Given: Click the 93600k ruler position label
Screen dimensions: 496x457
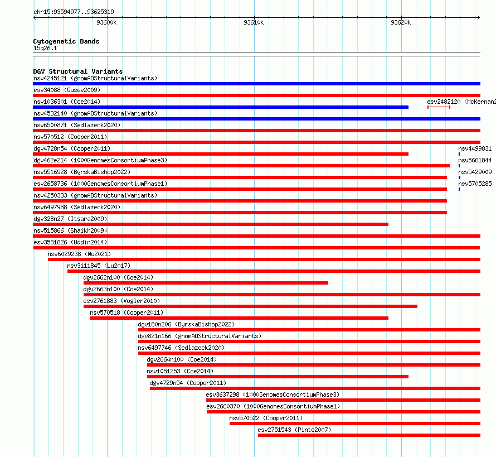Looking at the screenshot, I should (x=106, y=22).
